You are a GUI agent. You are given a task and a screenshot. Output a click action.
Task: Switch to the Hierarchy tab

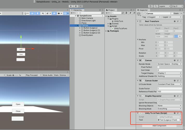click(77, 10)
